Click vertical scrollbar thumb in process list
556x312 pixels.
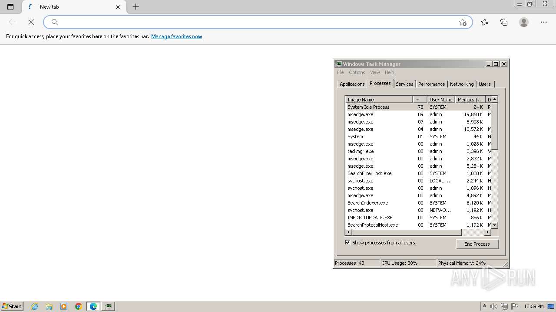pyautogui.click(x=494, y=126)
